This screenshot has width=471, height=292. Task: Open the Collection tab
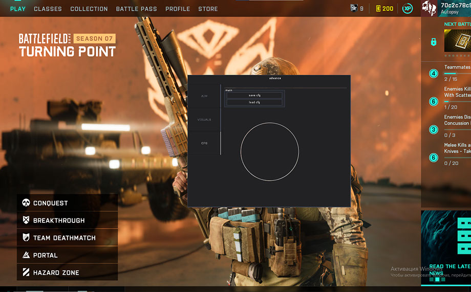click(89, 9)
